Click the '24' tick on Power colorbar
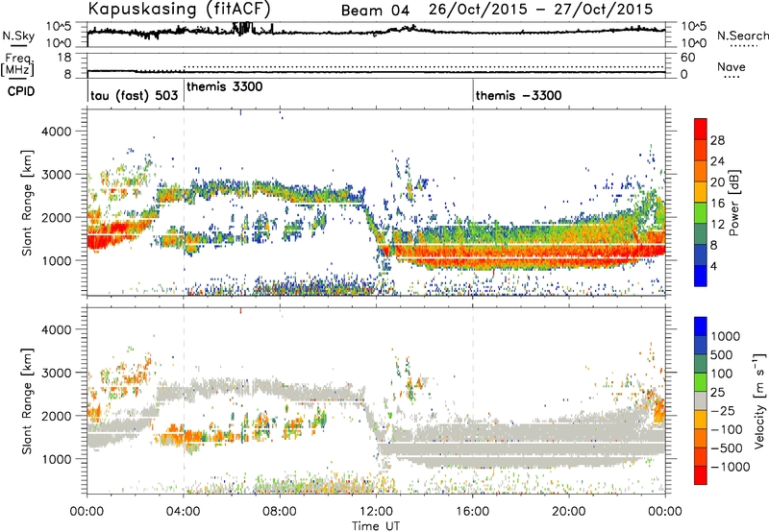Screen dimensions: 769x532 tap(717, 161)
